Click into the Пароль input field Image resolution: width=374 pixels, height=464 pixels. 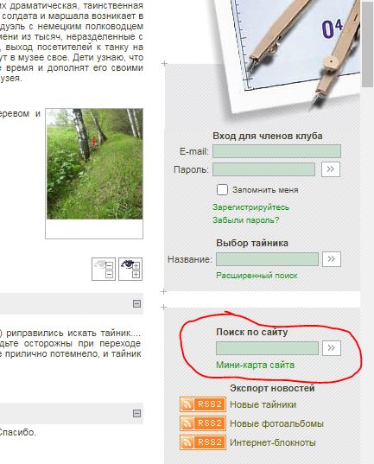[x=264, y=169]
